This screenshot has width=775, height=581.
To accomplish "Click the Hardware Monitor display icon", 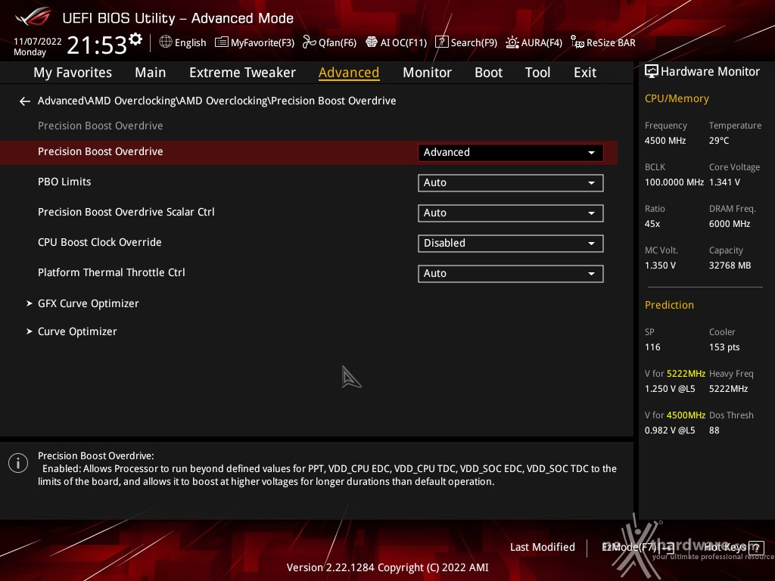I will point(652,72).
